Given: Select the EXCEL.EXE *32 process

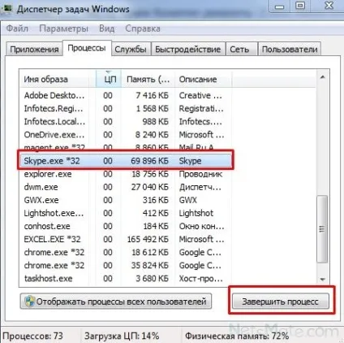Looking at the screenshot, I should click(x=126, y=239).
